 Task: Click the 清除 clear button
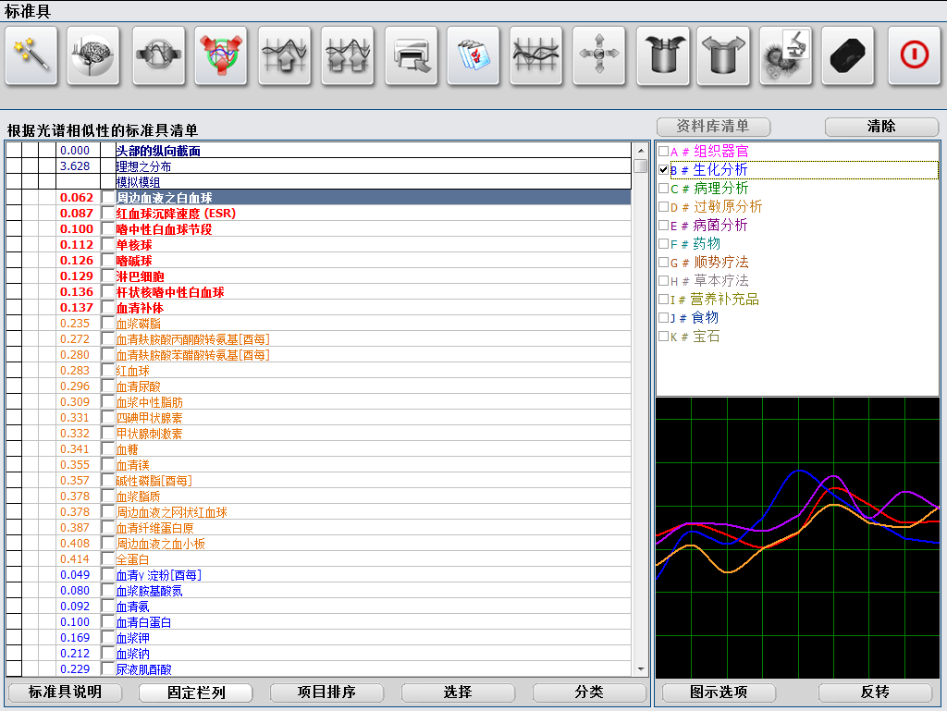(881, 126)
